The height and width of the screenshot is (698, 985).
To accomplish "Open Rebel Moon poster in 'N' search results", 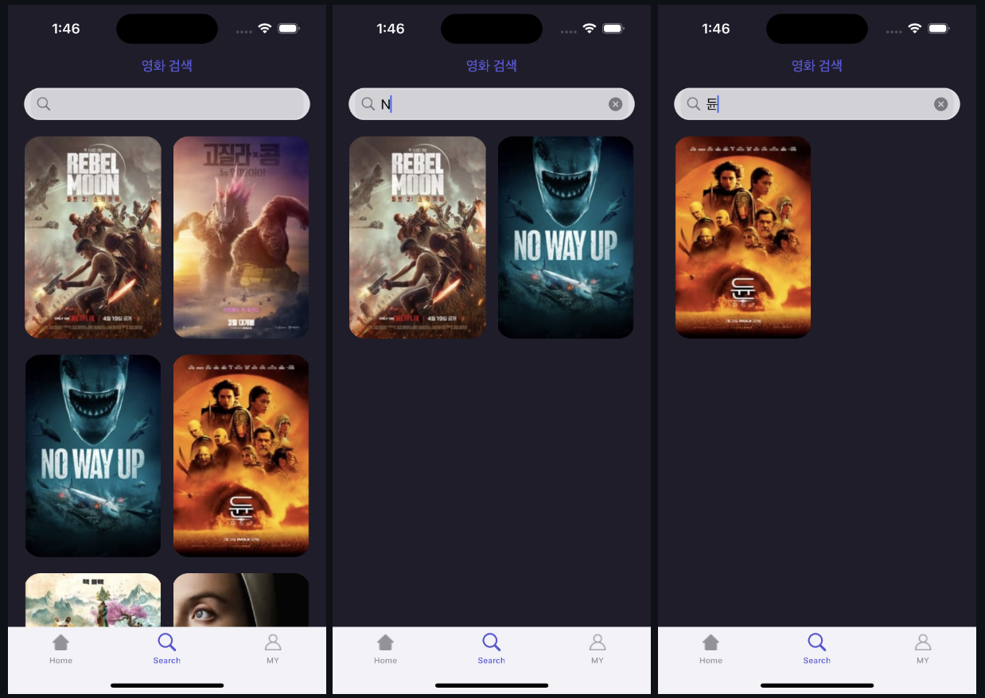I will pos(418,238).
